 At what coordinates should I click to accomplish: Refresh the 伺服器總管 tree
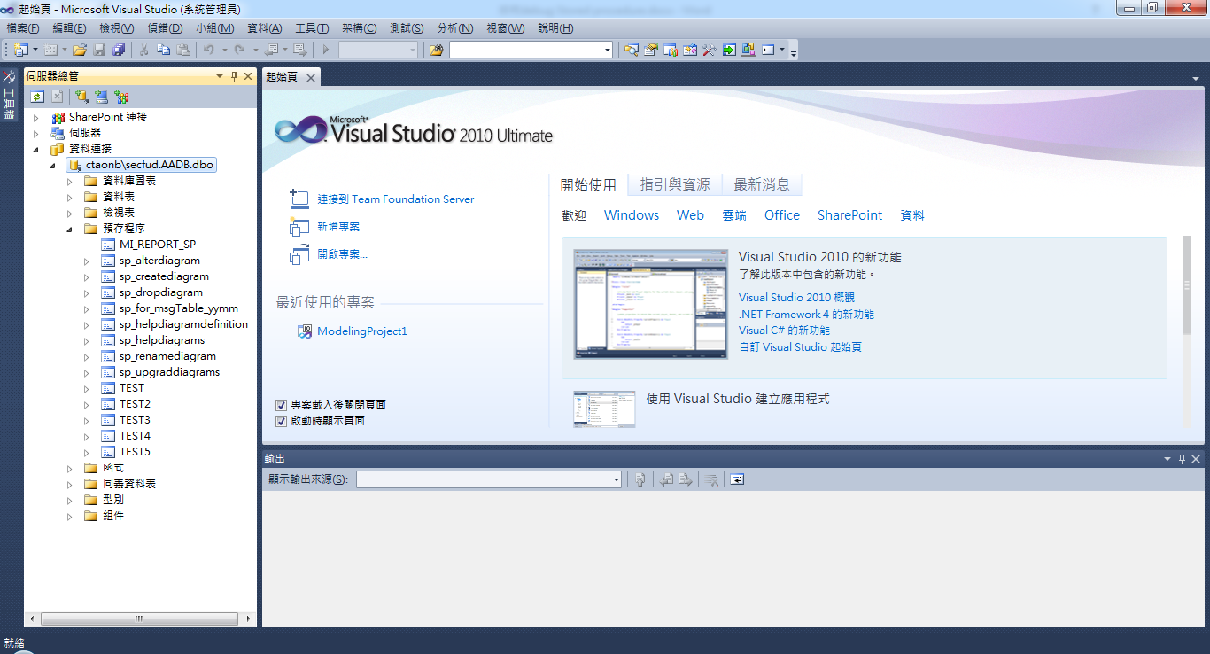[x=37, y=96]
